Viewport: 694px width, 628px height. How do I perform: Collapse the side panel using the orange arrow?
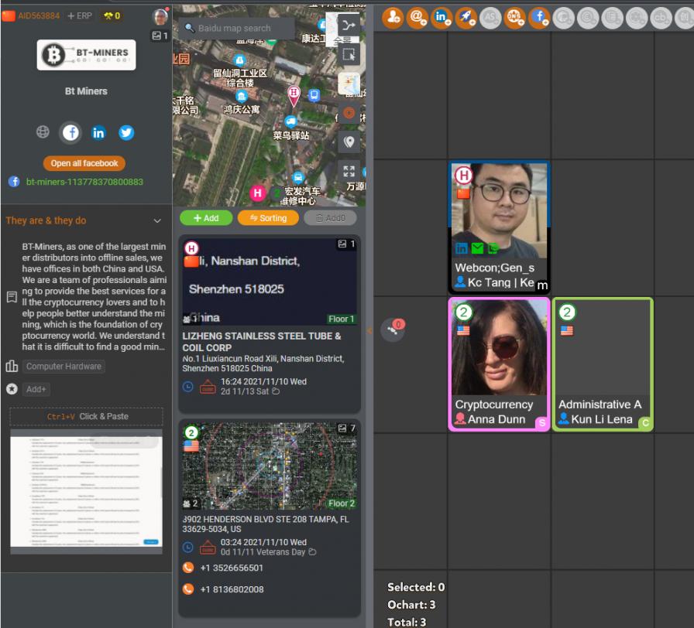point(369,331)
